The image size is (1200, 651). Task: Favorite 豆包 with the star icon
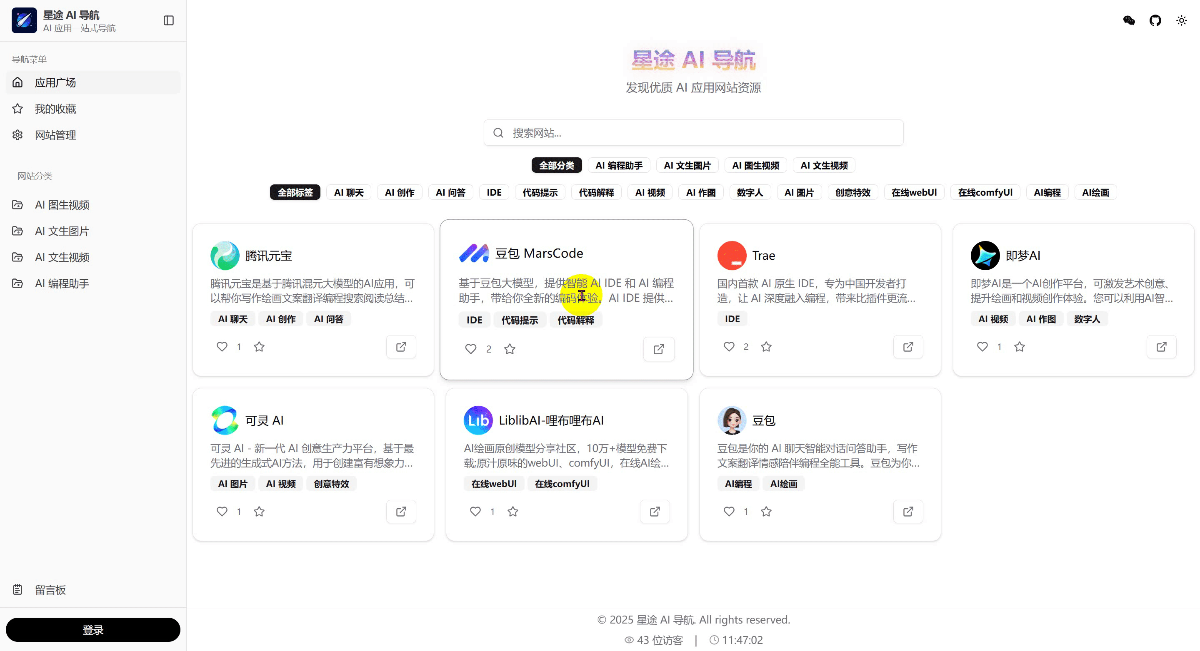[766, 512]
